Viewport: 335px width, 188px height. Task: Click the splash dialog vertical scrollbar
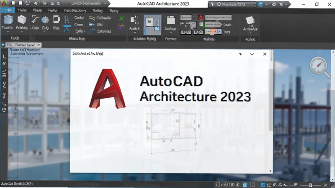pos(271,99)
